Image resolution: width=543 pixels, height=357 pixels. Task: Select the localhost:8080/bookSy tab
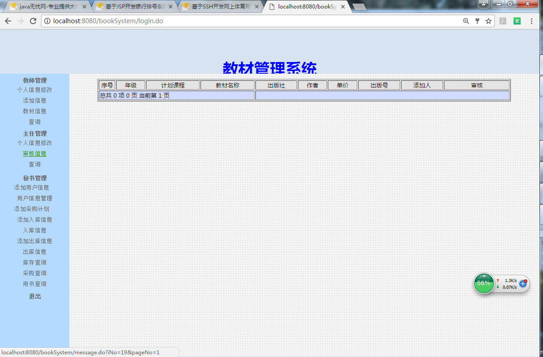(x=306, y=7)
